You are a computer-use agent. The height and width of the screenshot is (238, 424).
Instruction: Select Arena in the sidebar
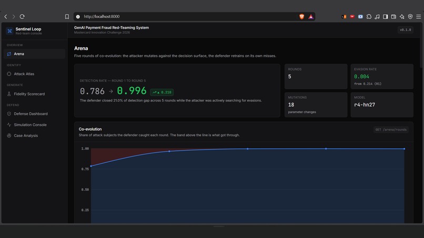pyautogui.click(x=34, y=54)
